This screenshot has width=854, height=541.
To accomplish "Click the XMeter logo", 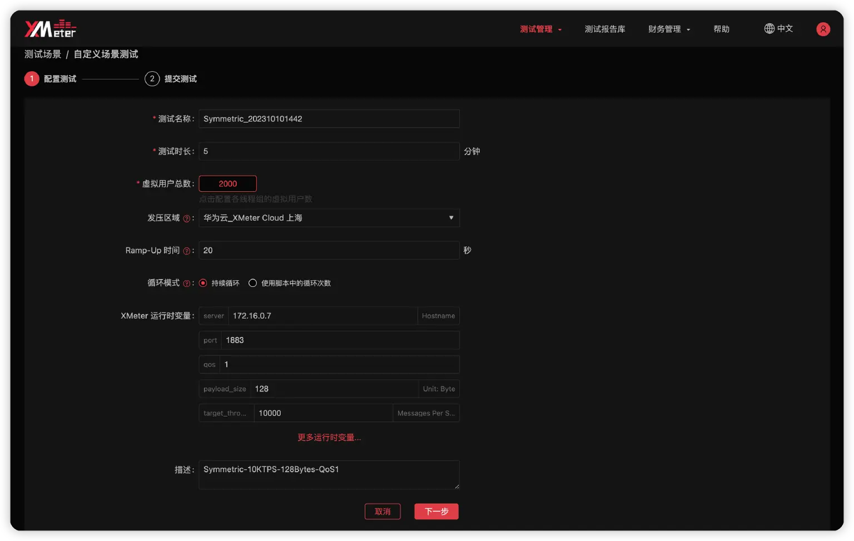I will (50, 29).
